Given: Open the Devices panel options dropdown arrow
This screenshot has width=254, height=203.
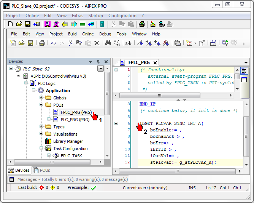Looking at the screenshot, I should click(90, 62).
